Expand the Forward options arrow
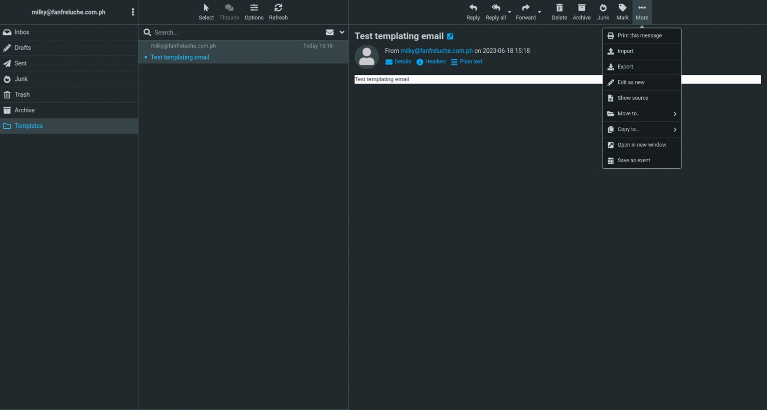Viewport: 767px width, 410px height. pos(539,12)
